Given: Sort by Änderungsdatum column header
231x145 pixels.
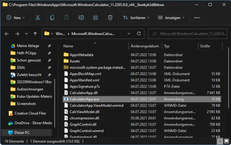Looking at the screenshot, I should pyautogui.click(x=145, y=46).
